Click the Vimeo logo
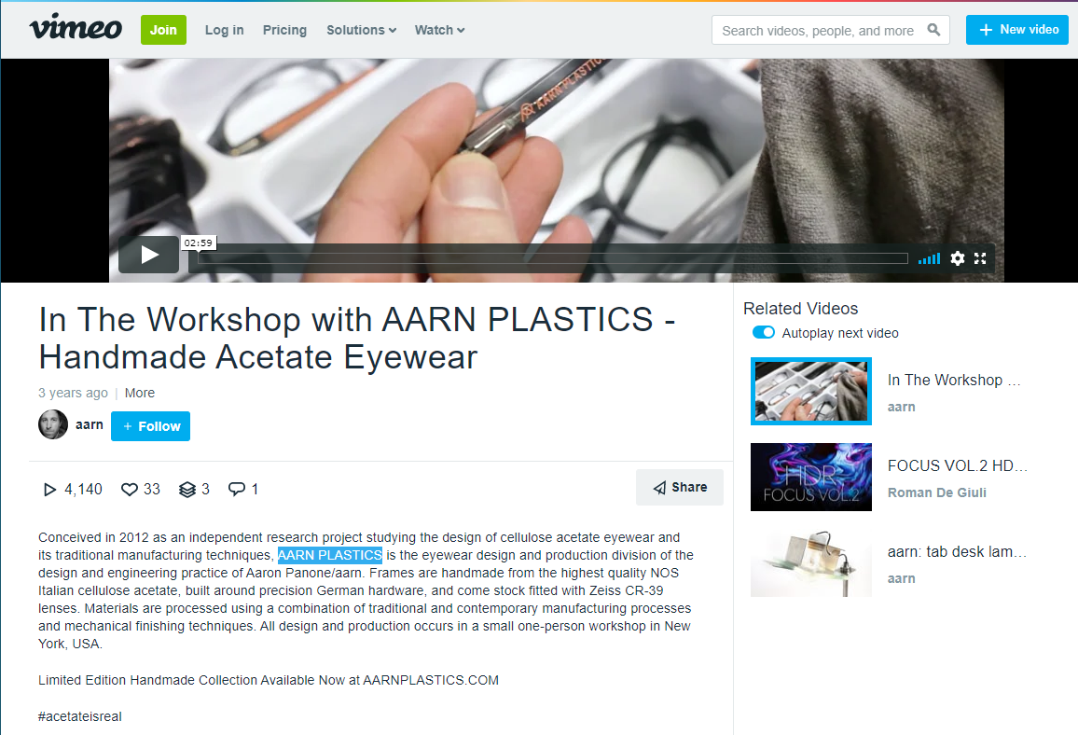Image resolution: width=1078 pixels, height=735 pixels. pyautogui.click(x=76, y=28)
